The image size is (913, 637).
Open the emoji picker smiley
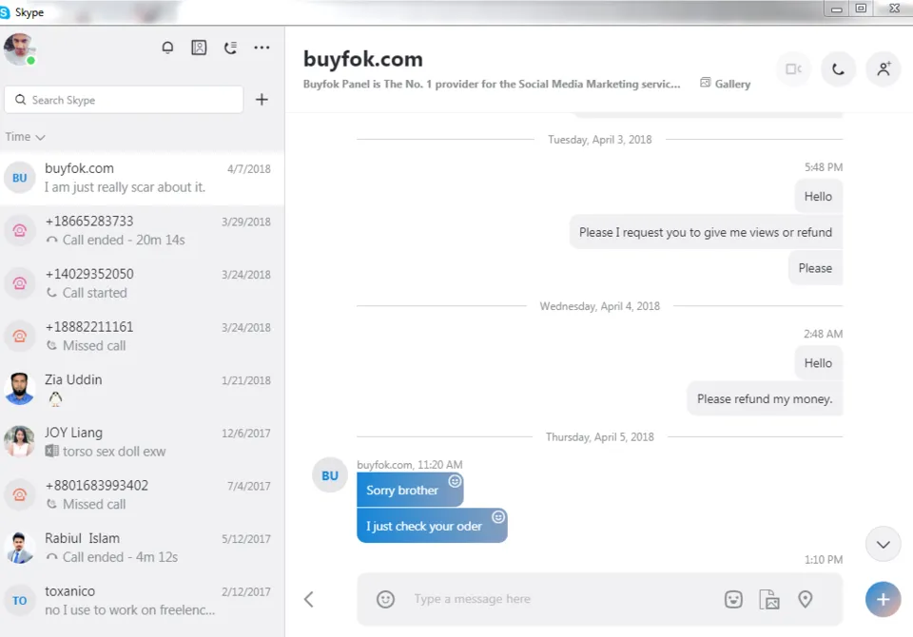pos(385,599)
